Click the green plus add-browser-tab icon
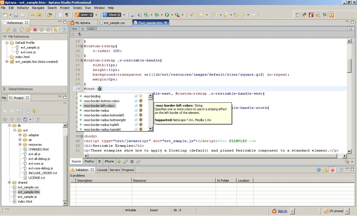Viewport: 357px width, 216px height. click(x=119, y=161)
